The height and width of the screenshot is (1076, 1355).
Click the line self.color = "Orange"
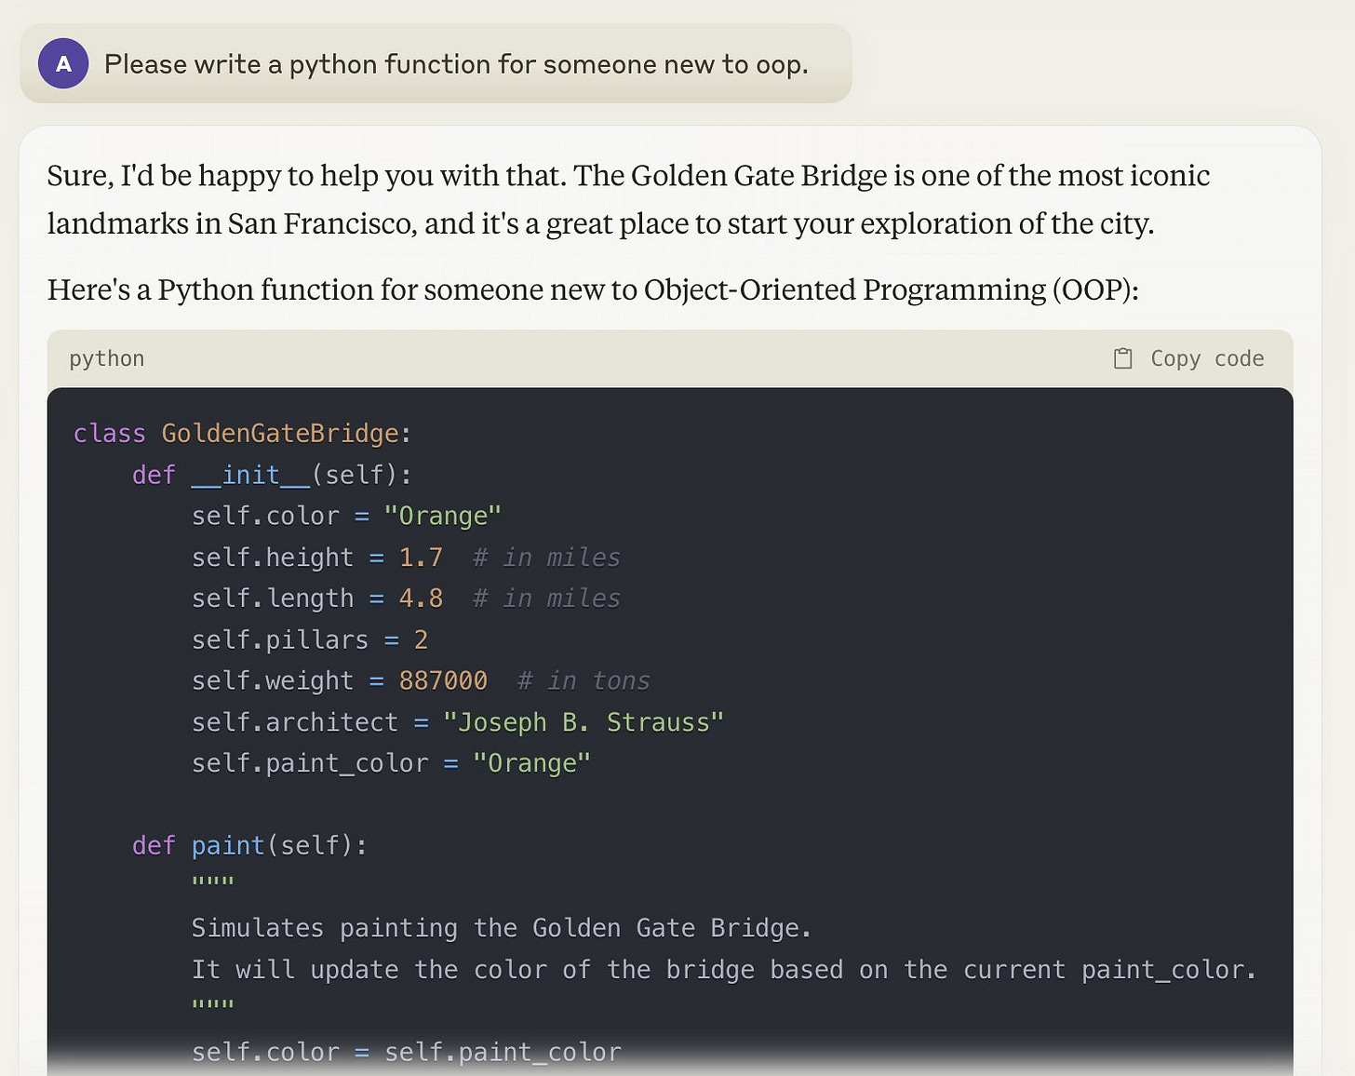pyautogui.click(x=346, y=516)
